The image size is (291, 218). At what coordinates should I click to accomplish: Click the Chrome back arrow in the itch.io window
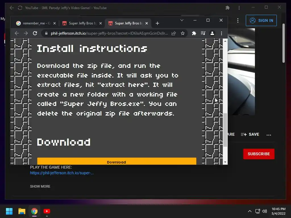pos(17,33)
